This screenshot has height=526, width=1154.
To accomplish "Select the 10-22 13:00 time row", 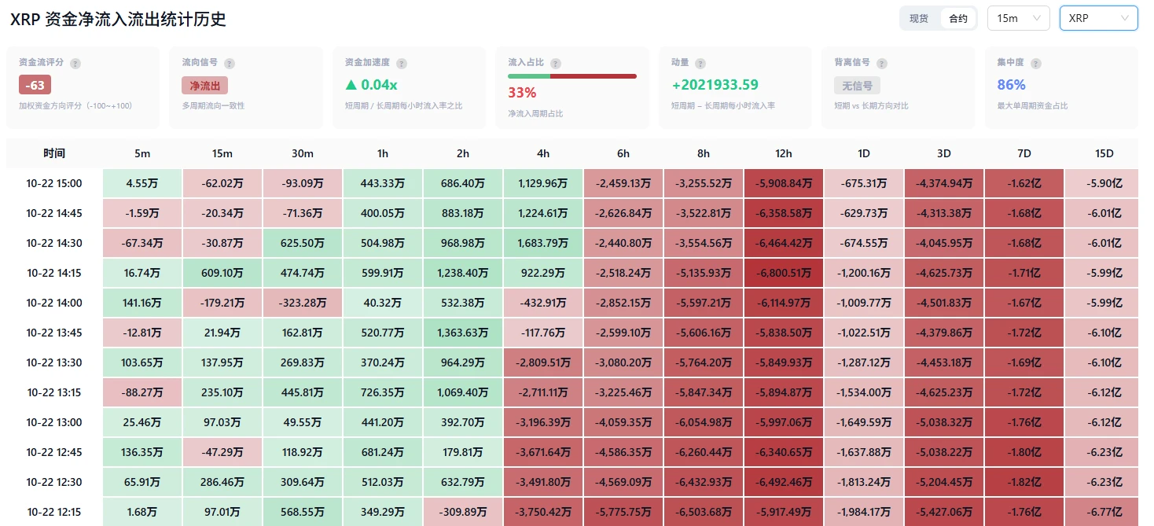I will pyautogui.click(x=54, y=422).
